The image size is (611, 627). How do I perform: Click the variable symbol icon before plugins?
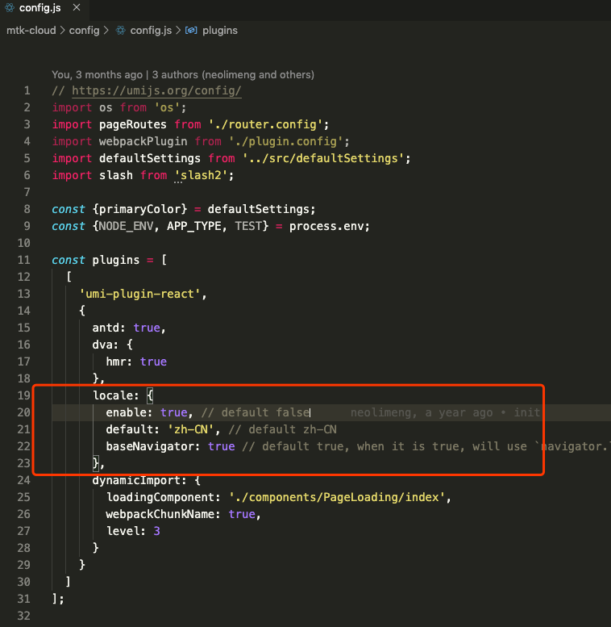pos(191,31)
